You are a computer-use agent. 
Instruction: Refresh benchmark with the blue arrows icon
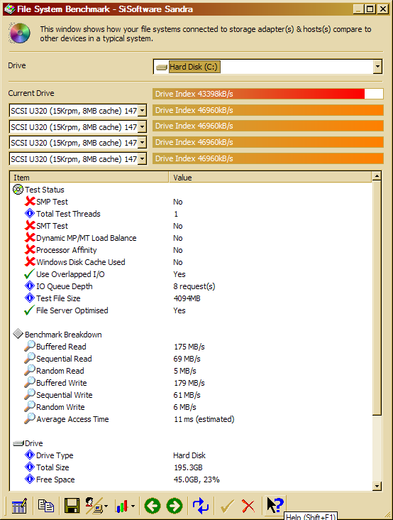click(x=201, y=506)
